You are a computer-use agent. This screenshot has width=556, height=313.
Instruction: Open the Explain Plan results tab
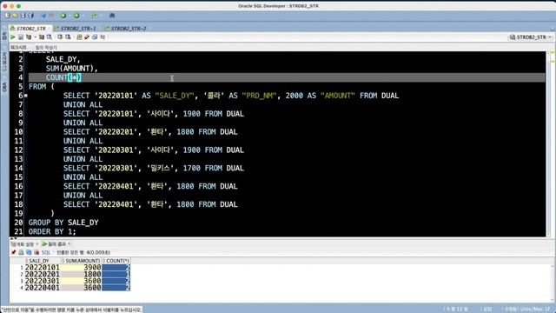(24, 244)
